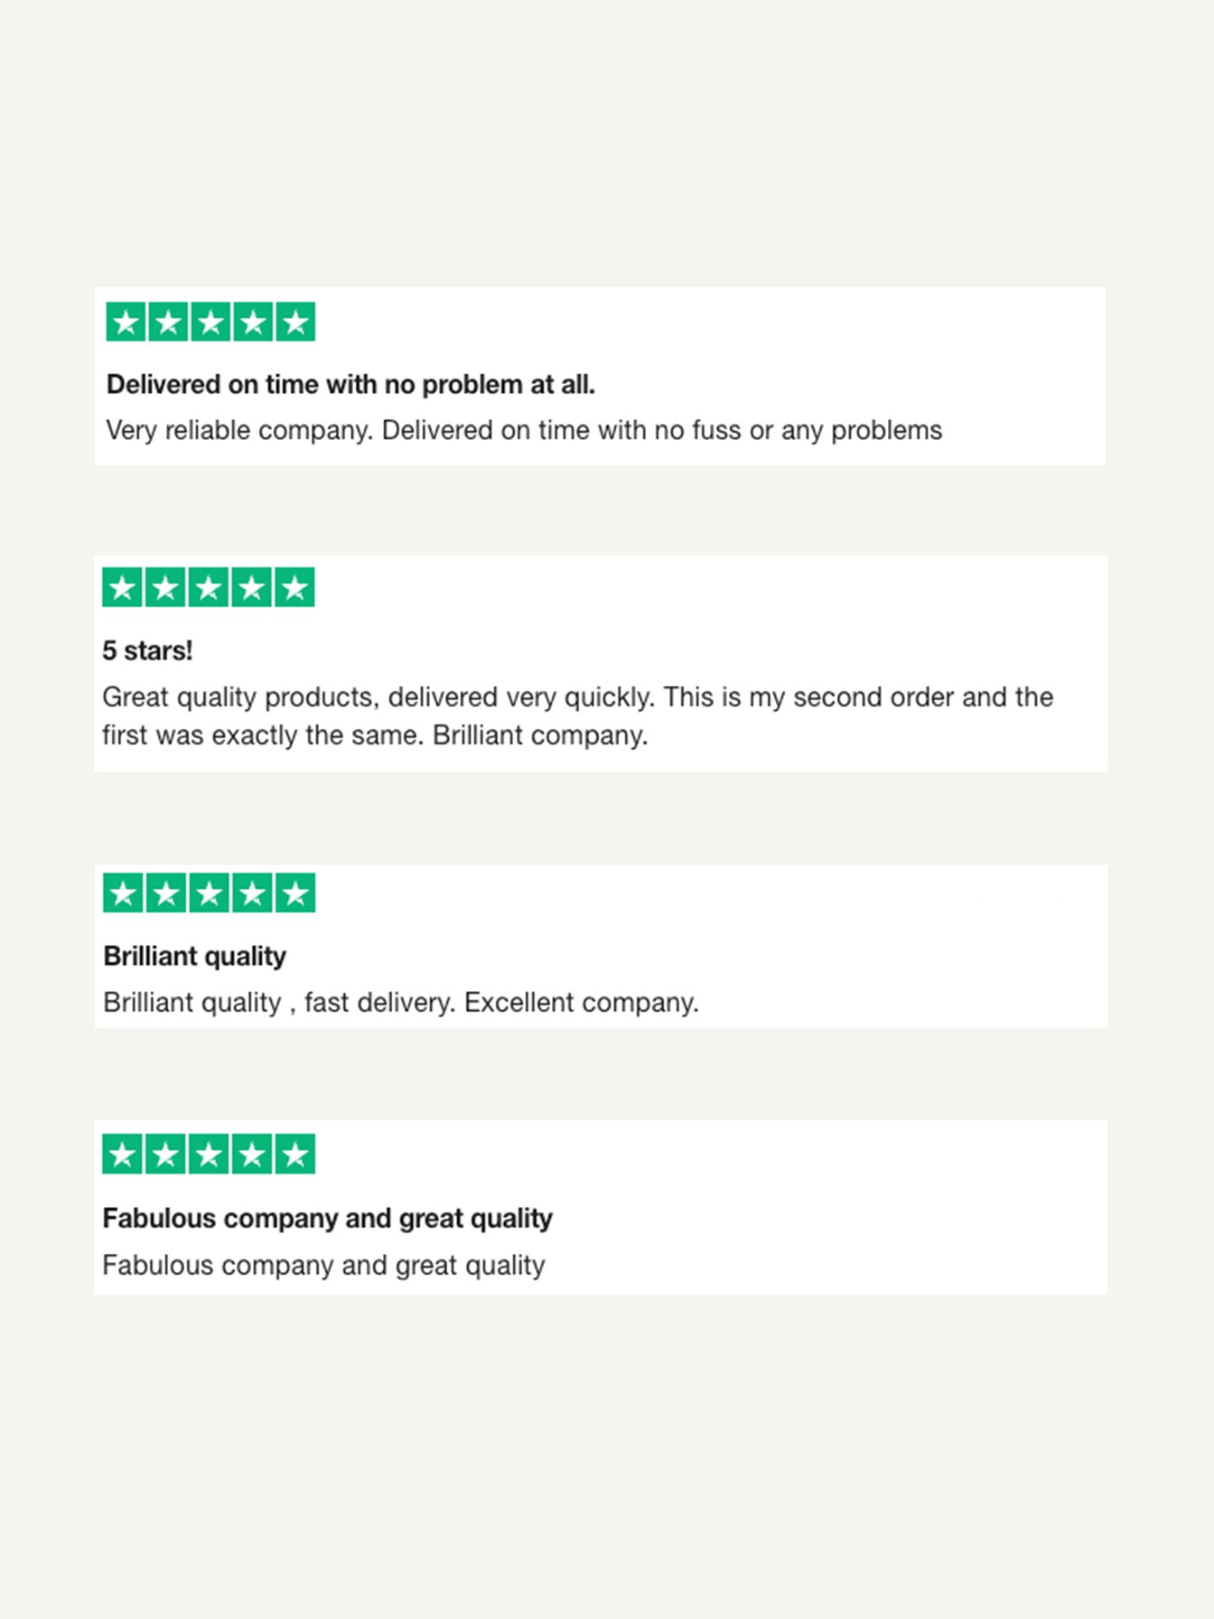Viewport: 1214px width, 1619px height.
Task: Click the 'Very reliable company' review text
Action: point(524,430)
